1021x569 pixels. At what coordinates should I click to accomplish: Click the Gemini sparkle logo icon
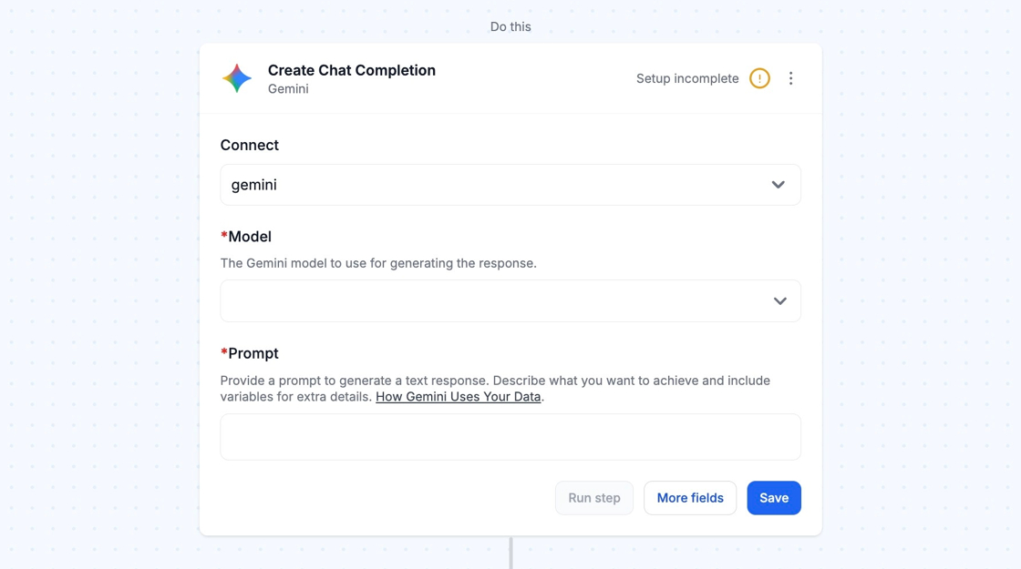point(237,78)
